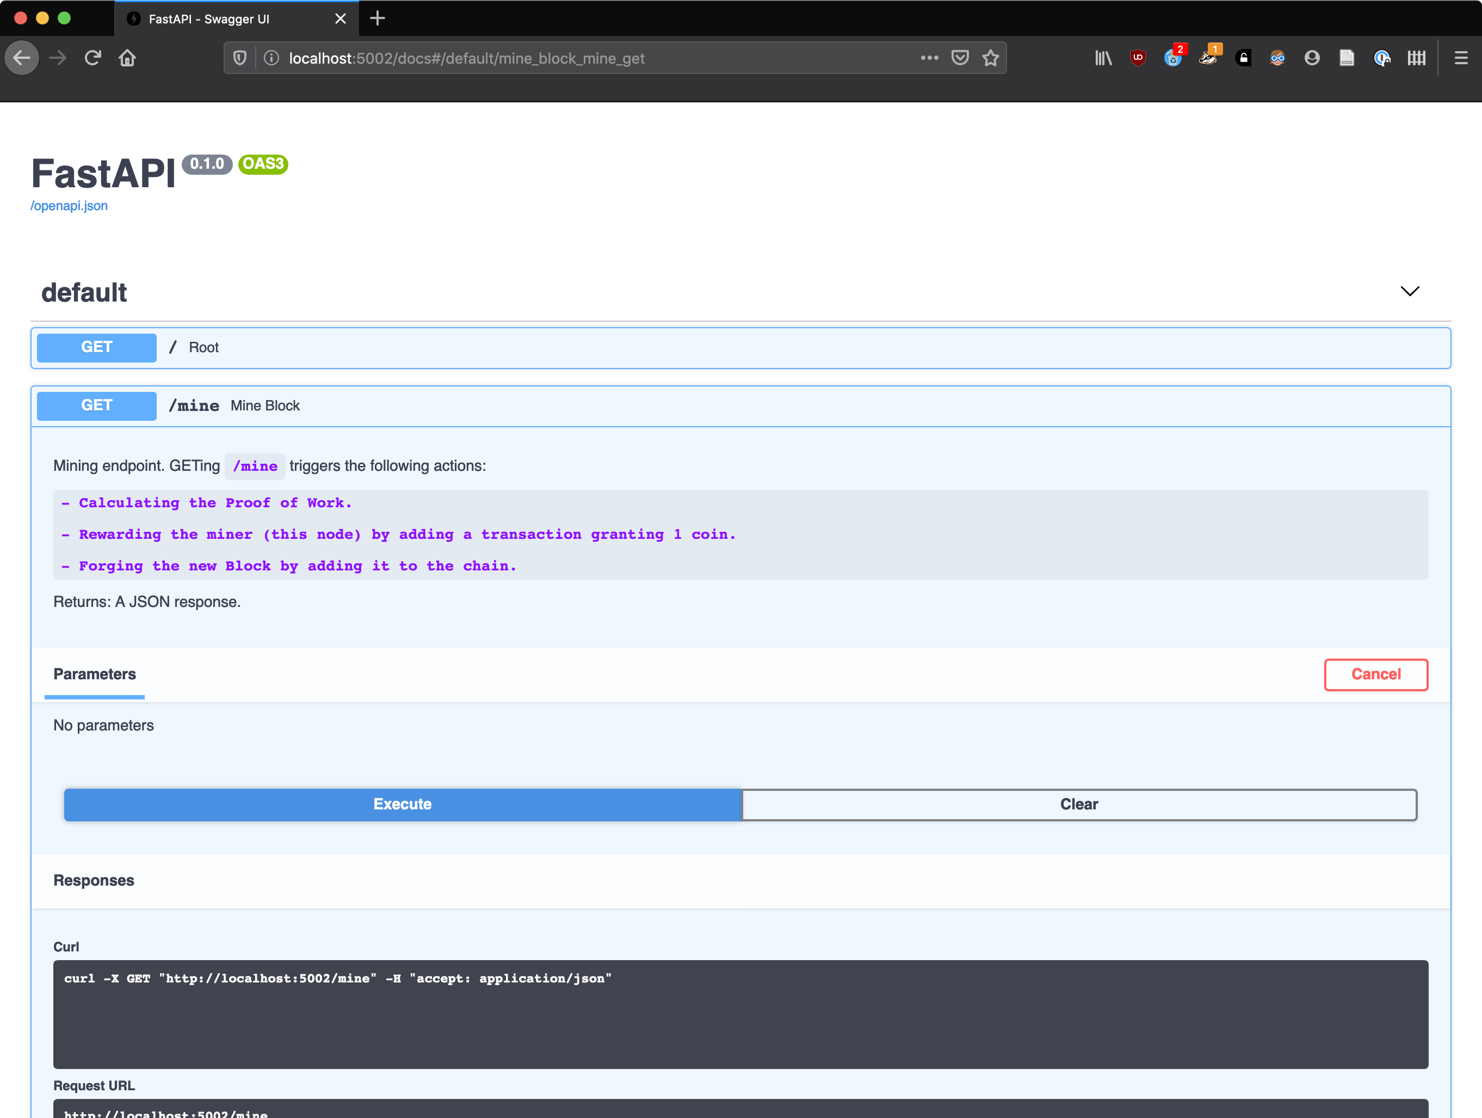Image resolution: width=1482 pixels, height=1118 pixels.
Task: Open the uBlock Origin extension
Action: (x=1138, y=58)
